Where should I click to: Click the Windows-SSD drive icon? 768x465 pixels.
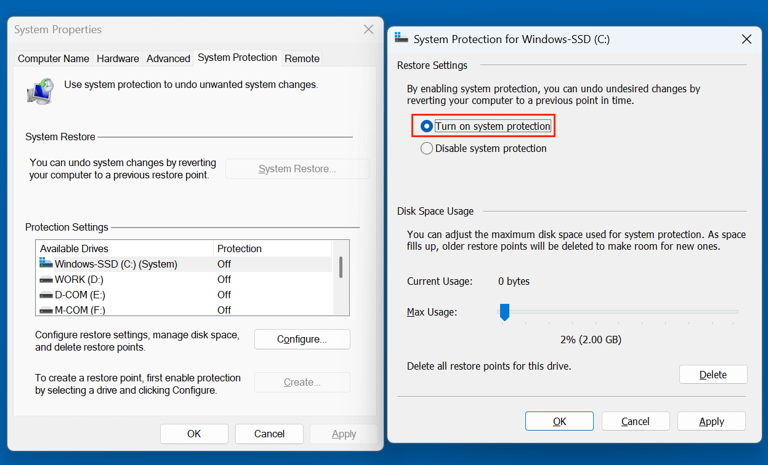[46, 263]
